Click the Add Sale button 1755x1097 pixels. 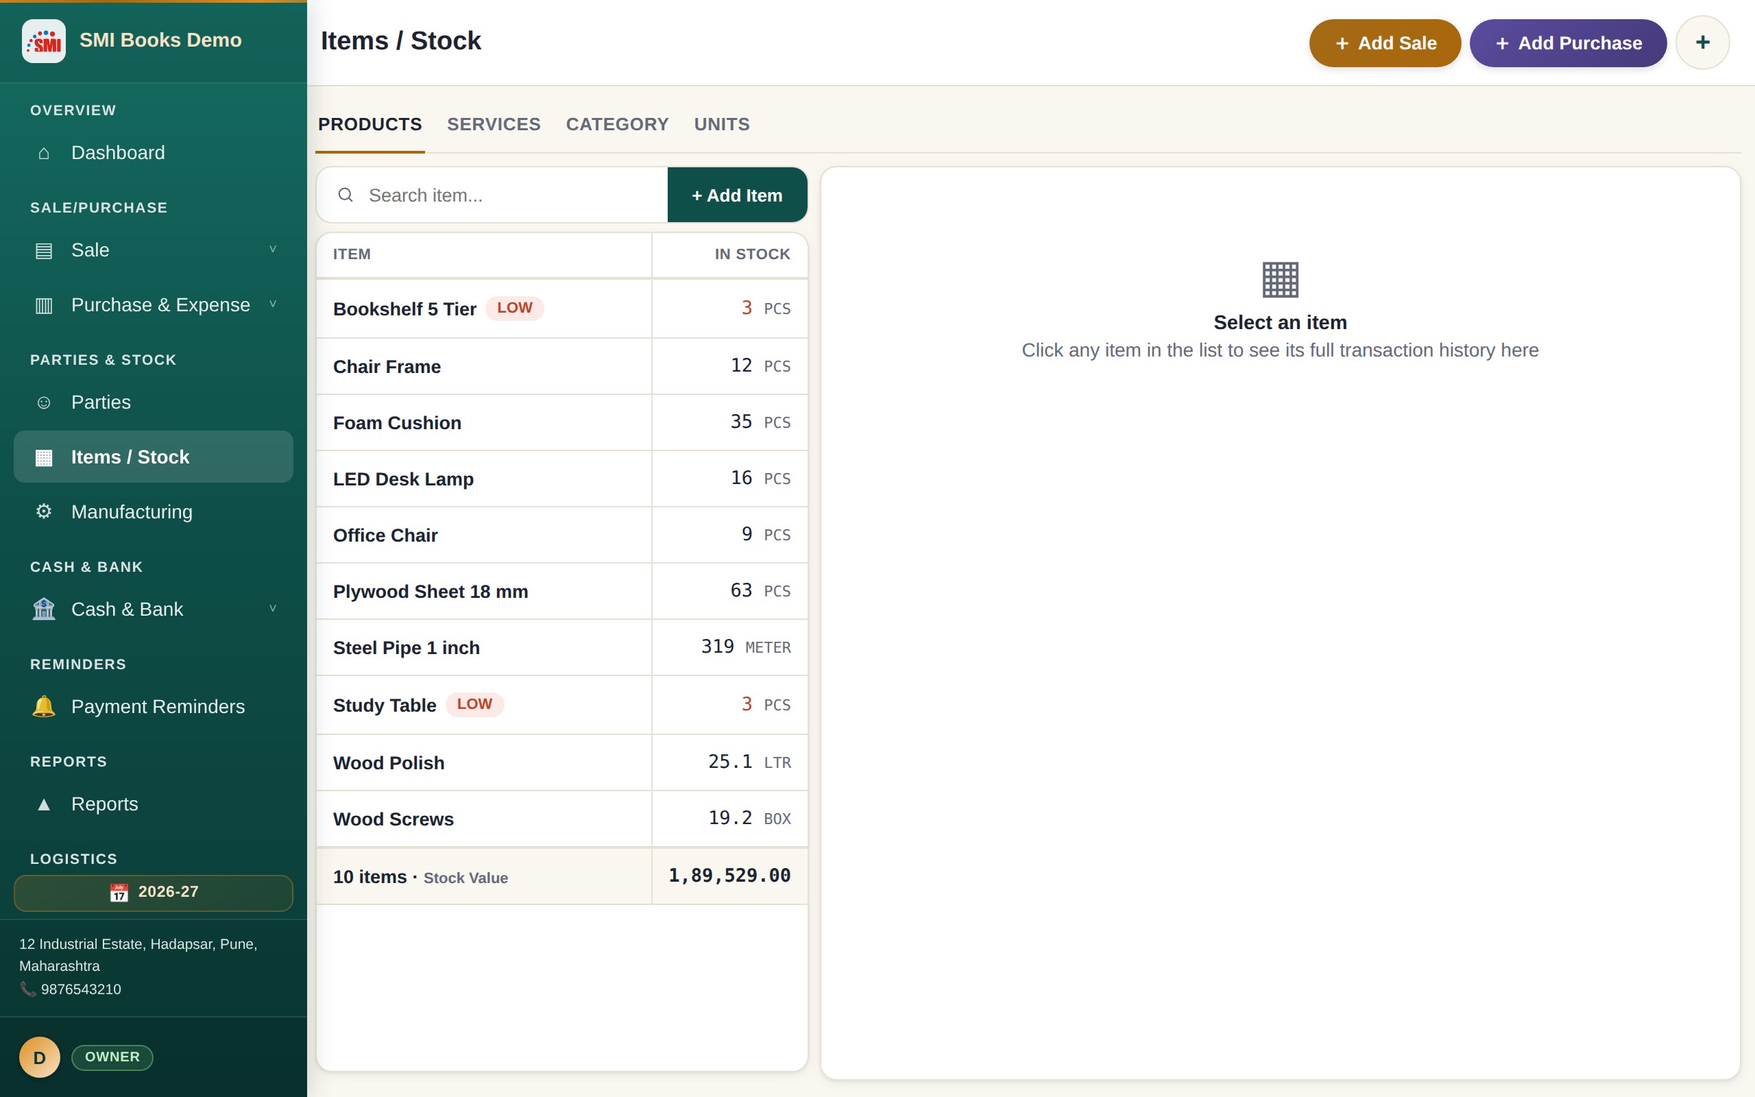(1384, 43)
